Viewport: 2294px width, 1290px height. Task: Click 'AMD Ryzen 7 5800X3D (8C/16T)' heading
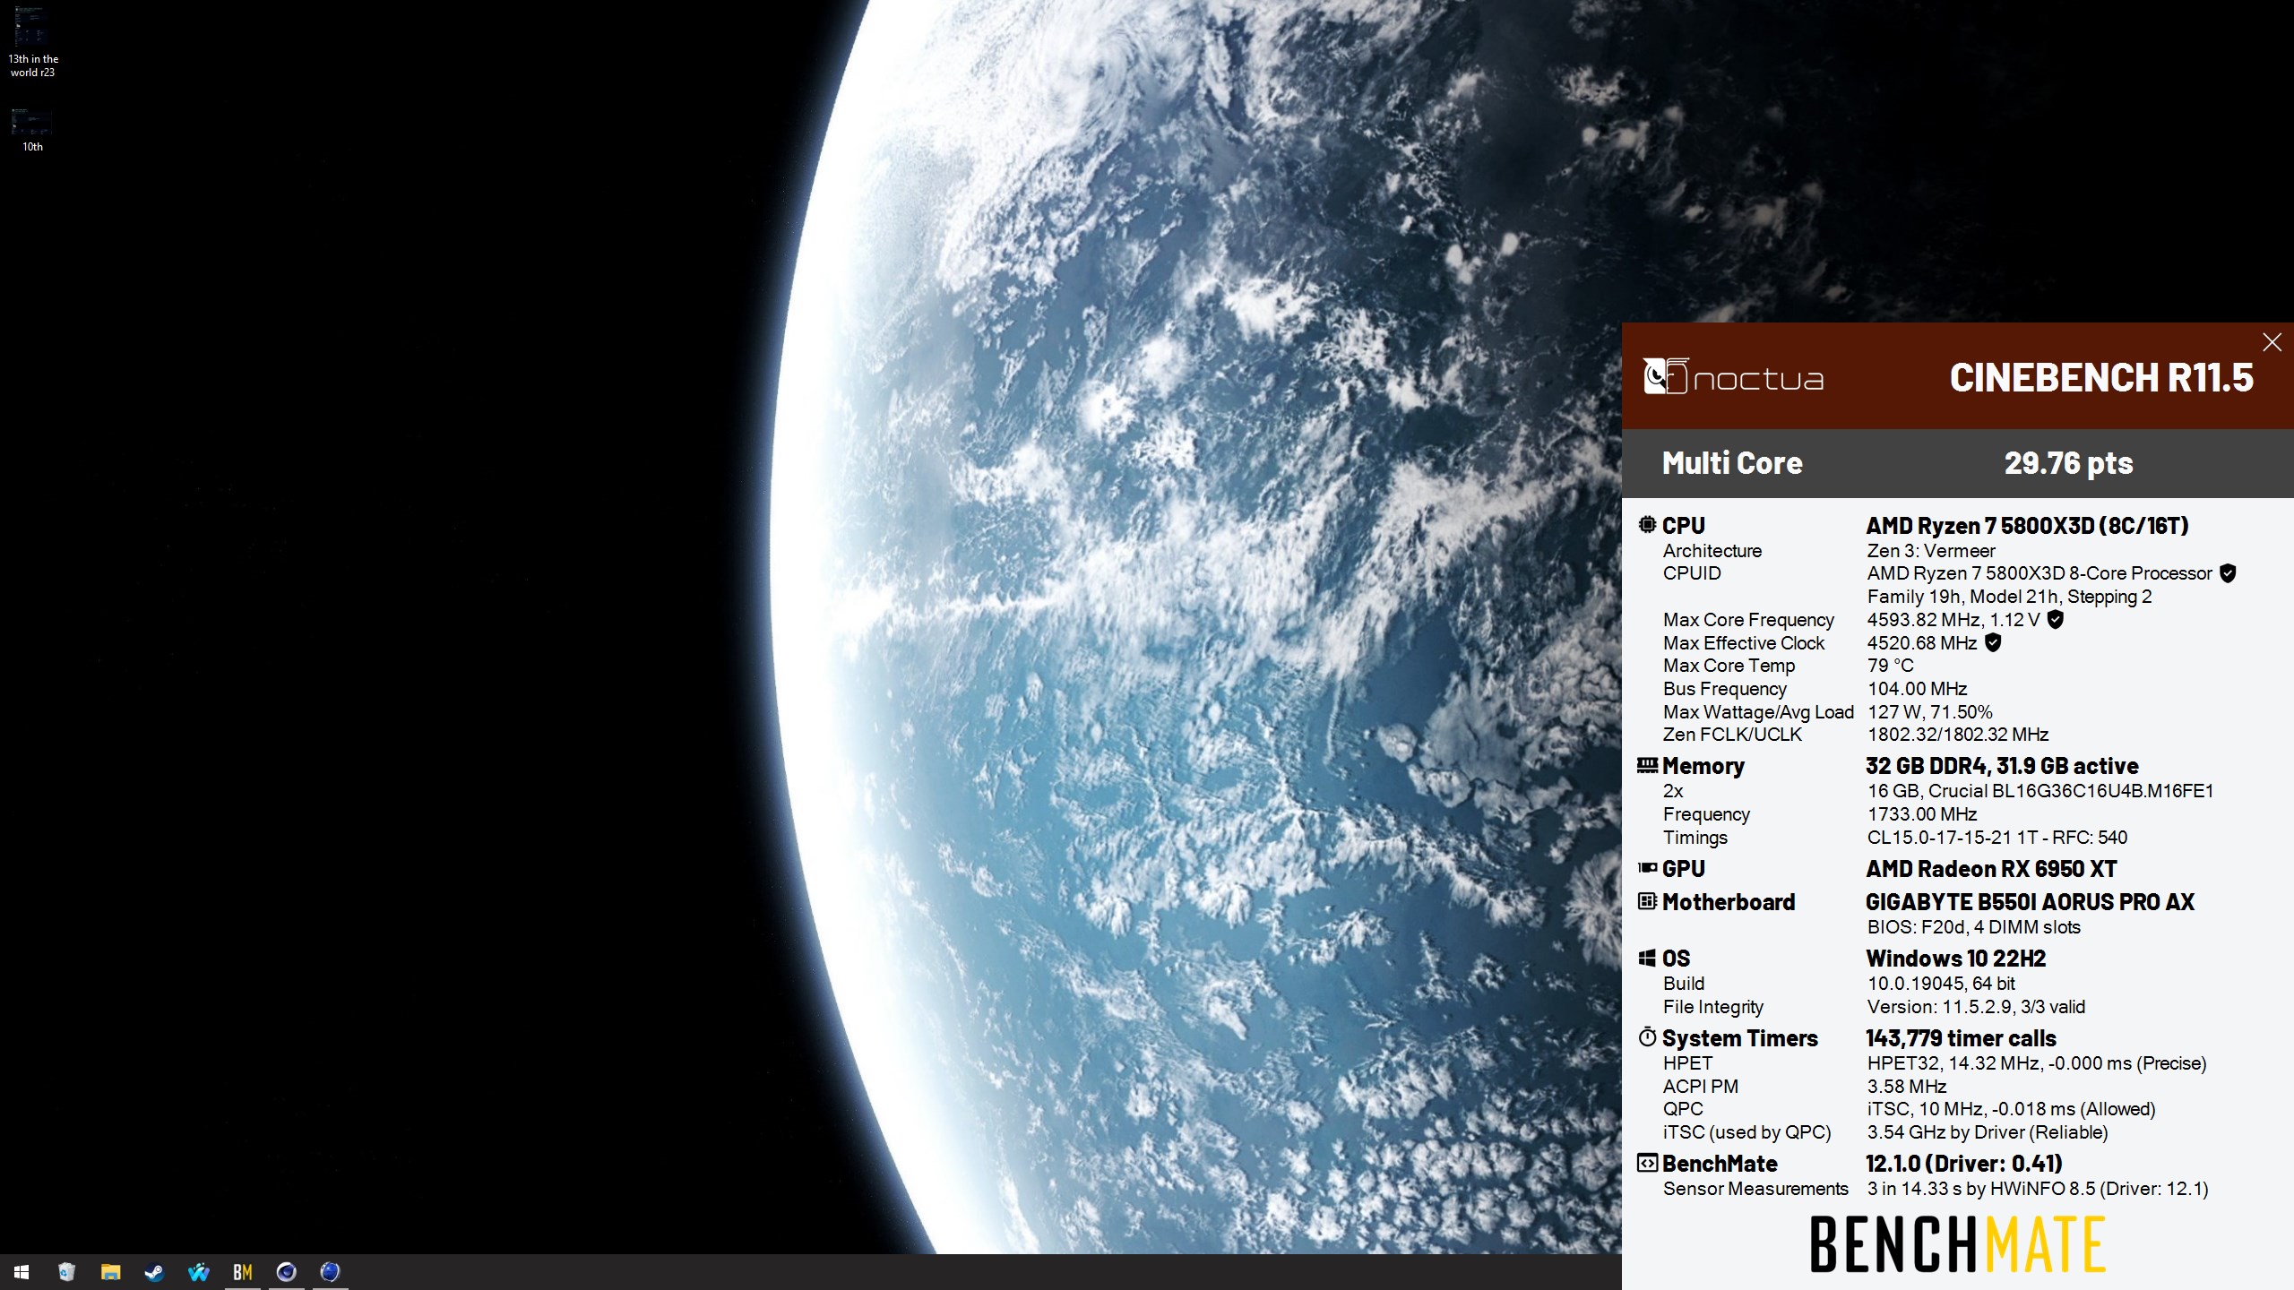coord(2027,526)
